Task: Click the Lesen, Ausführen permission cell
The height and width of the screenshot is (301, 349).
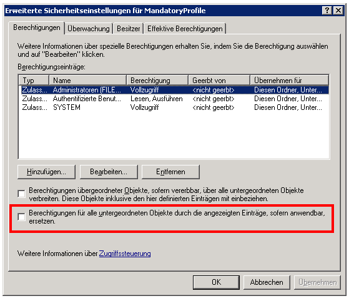Action: (x=157, y=99)
